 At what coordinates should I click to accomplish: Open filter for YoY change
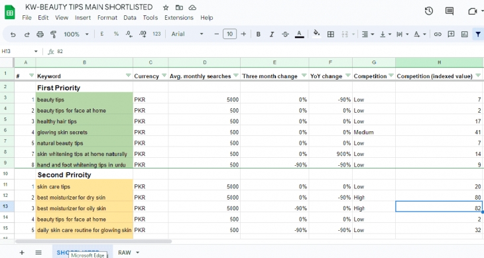click(x=348, y=76)
